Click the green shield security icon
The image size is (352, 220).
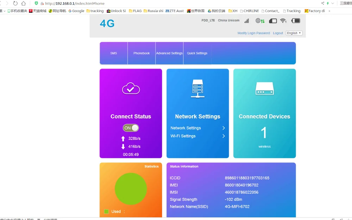36,3
